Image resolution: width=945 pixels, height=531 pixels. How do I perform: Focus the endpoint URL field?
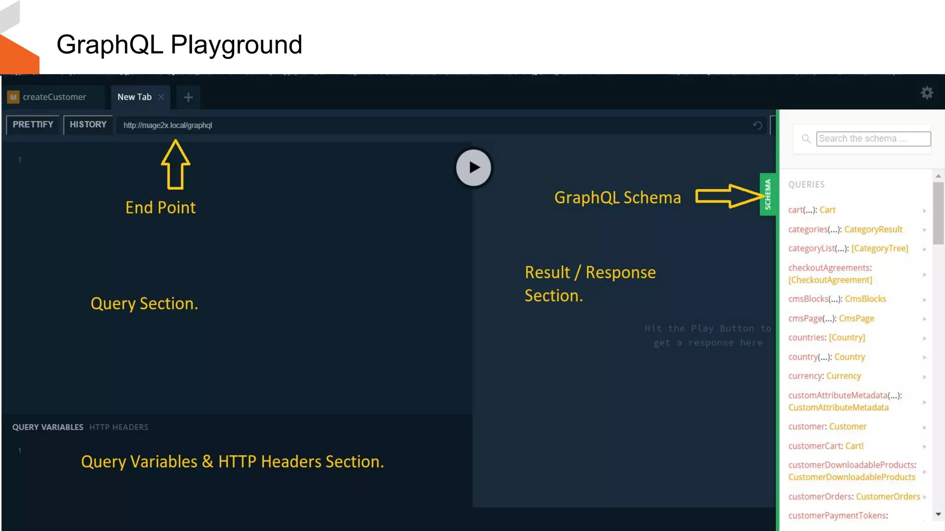434,125
